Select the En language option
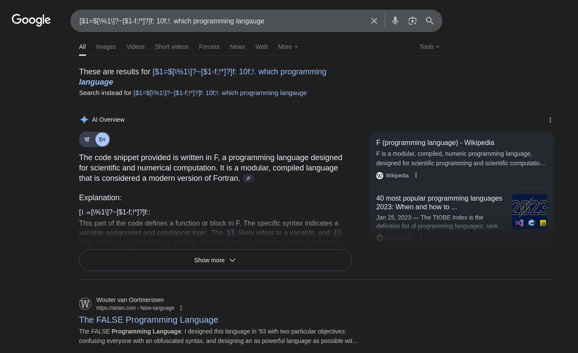 click(103, 139)
